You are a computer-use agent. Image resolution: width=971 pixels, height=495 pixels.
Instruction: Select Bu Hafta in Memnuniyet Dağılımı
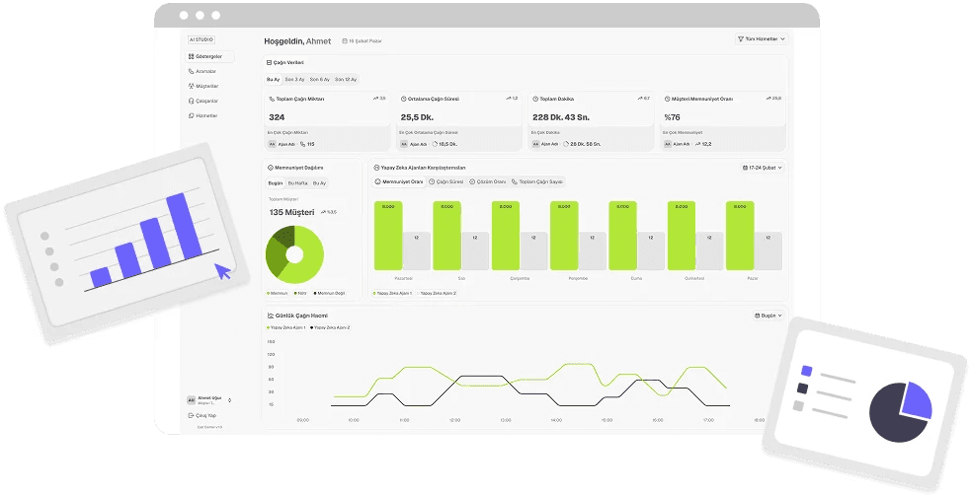coord(298,183)
